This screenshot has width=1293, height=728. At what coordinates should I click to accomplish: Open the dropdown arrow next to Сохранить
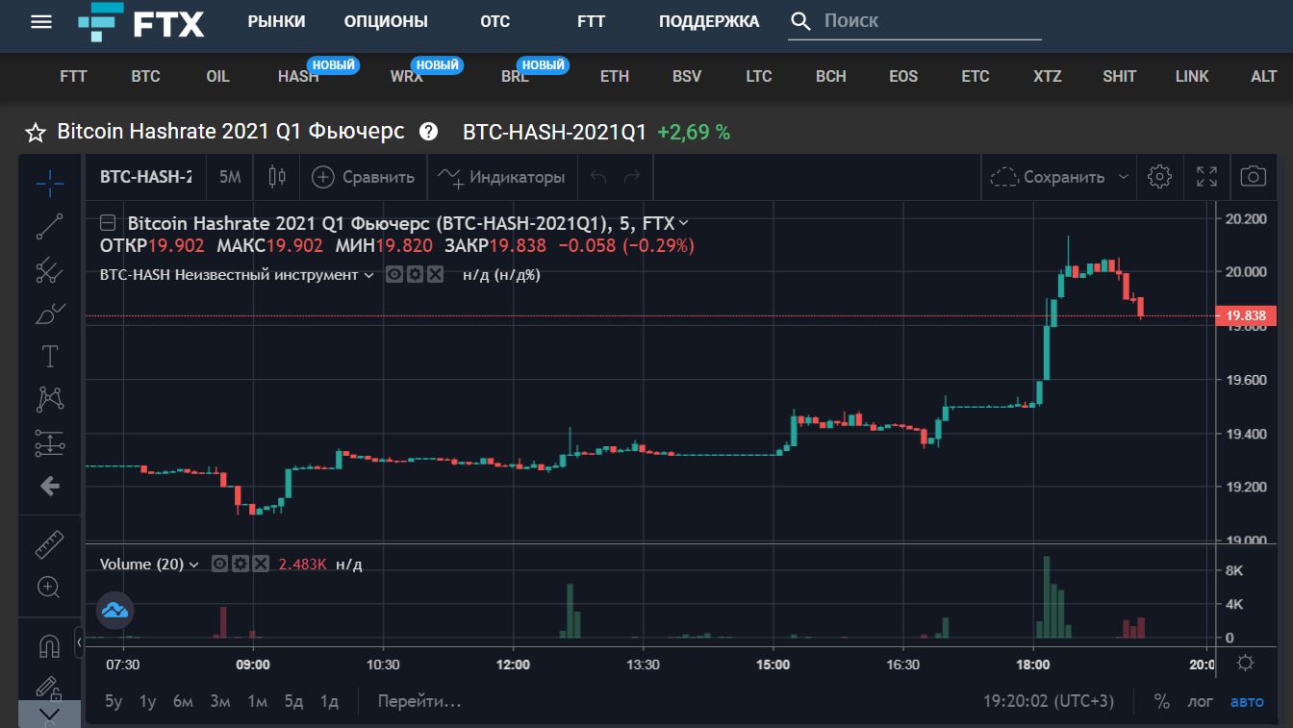[1123, 177]
